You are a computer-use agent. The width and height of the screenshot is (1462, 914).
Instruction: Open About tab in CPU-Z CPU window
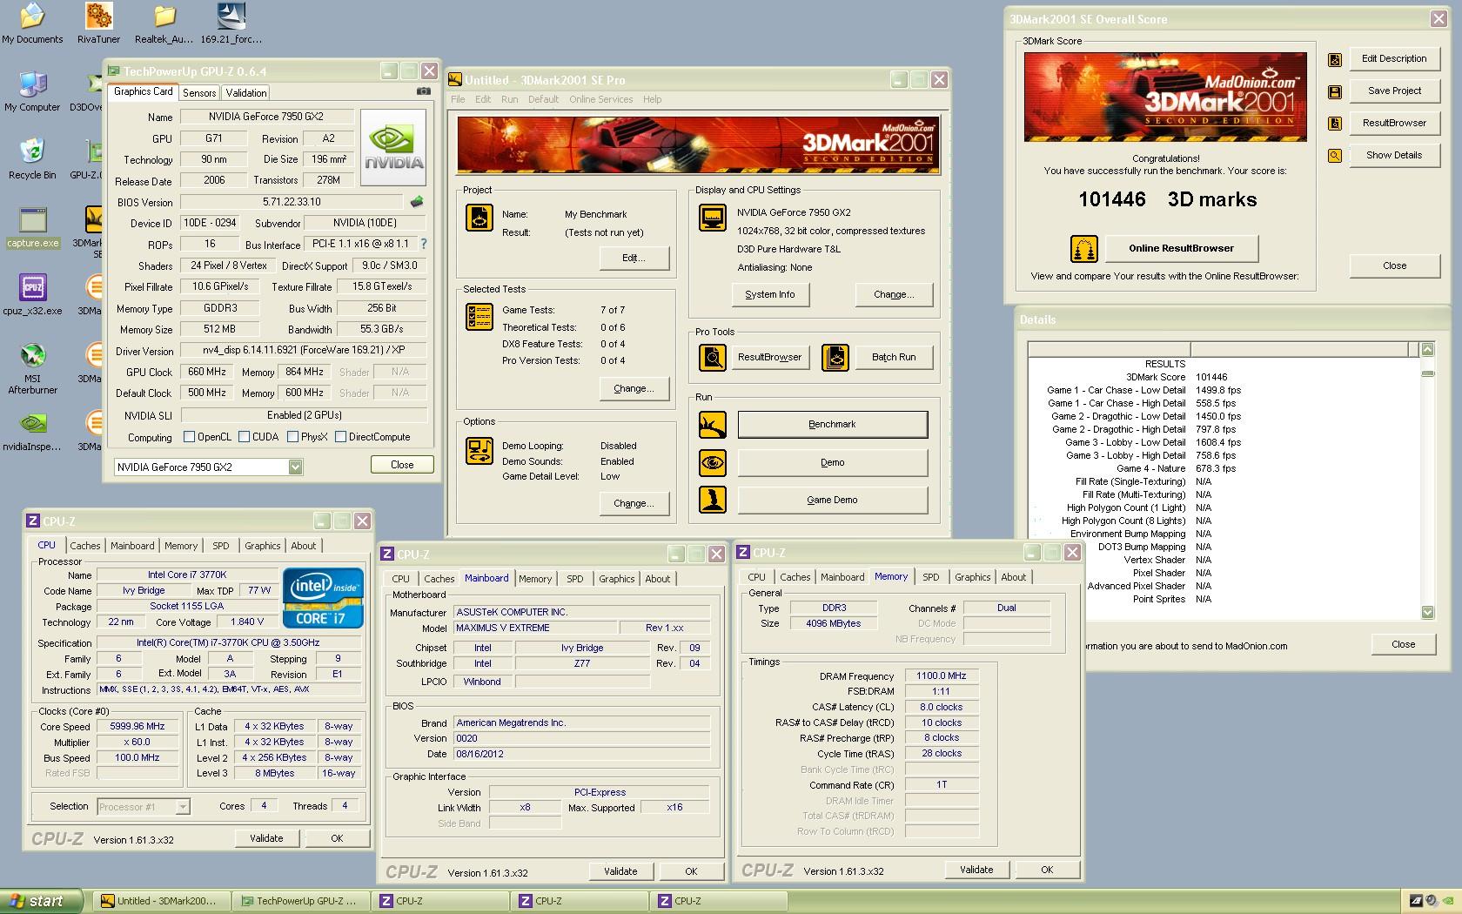(304, 546)
